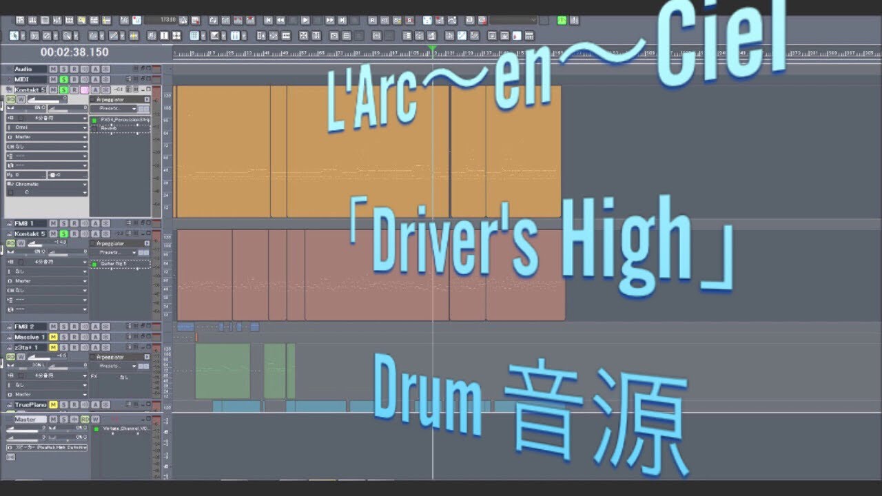Expand the Arpeggiator section arrow on the top Kontakt 5 track
This screenshot has width=882, height=496.
(146, 99)
